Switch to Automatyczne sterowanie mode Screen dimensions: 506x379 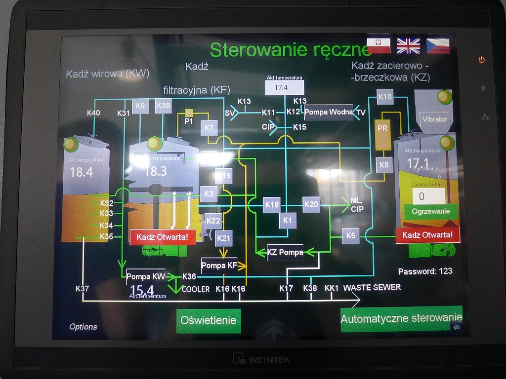pyautogui.click(x=401, y=319)
